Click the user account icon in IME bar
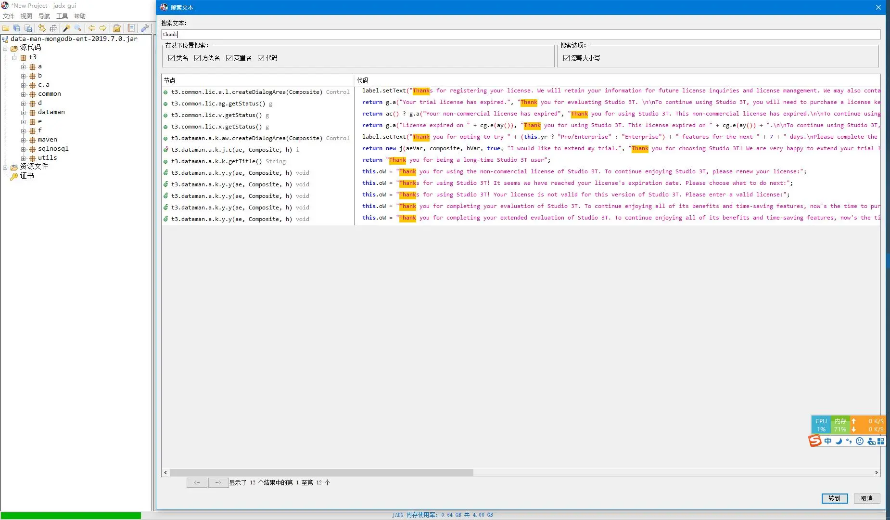The height and width of the screenshot is (520, 890). 871,441
